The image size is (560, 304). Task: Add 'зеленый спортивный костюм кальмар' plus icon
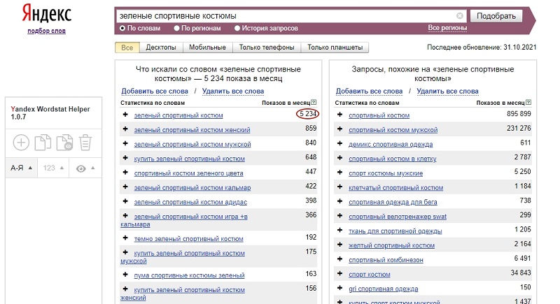point(125,187)
